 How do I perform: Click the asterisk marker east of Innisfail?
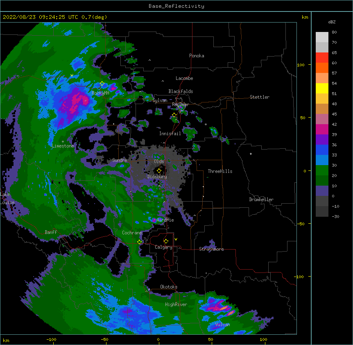[206, 124]
